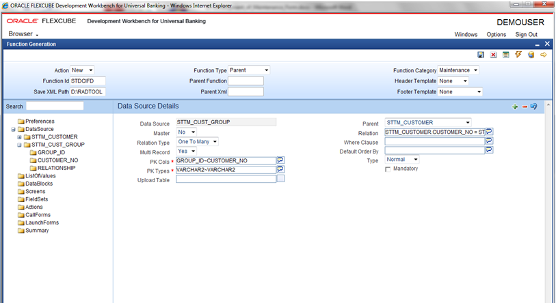Click the Parent Xml field
Viewport: 556px width, 303px height.
pyautogui.click(x=246, y=91)
